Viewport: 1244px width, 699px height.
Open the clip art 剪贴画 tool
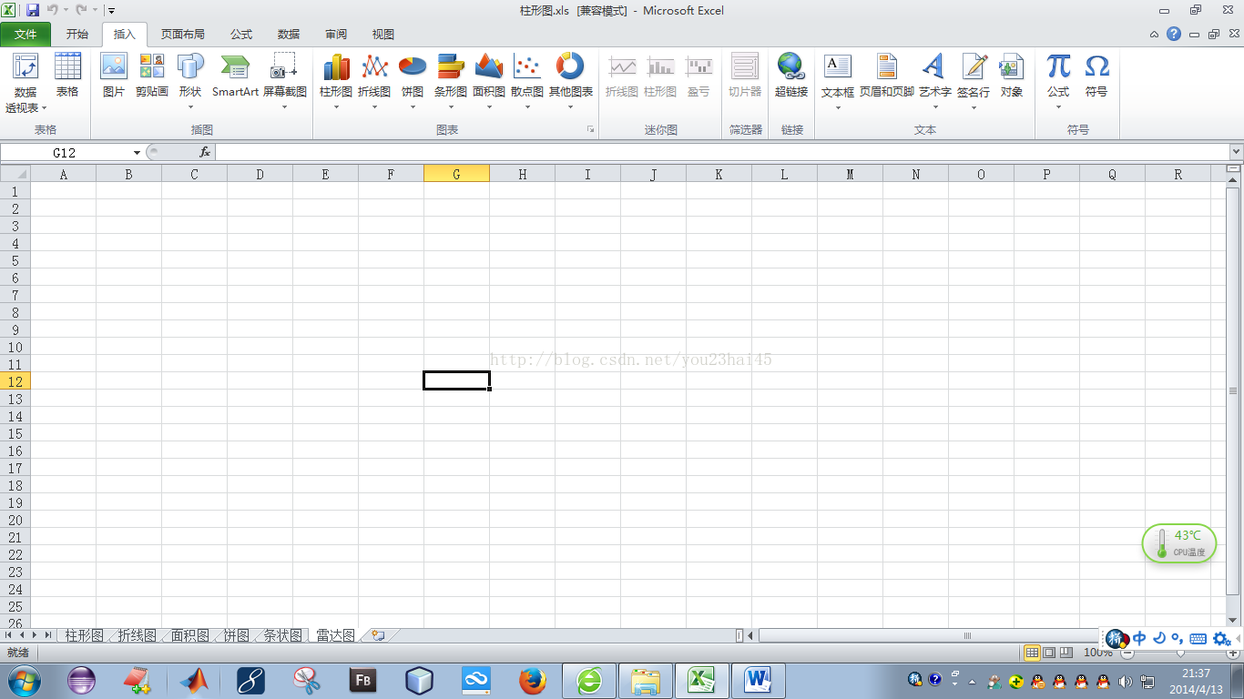click(x=152, y=76)
